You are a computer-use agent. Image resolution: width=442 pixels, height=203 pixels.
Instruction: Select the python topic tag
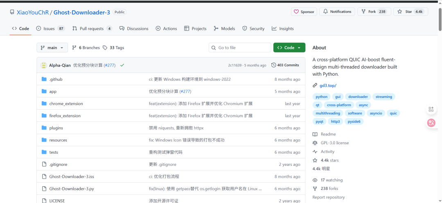pos(322,97)
